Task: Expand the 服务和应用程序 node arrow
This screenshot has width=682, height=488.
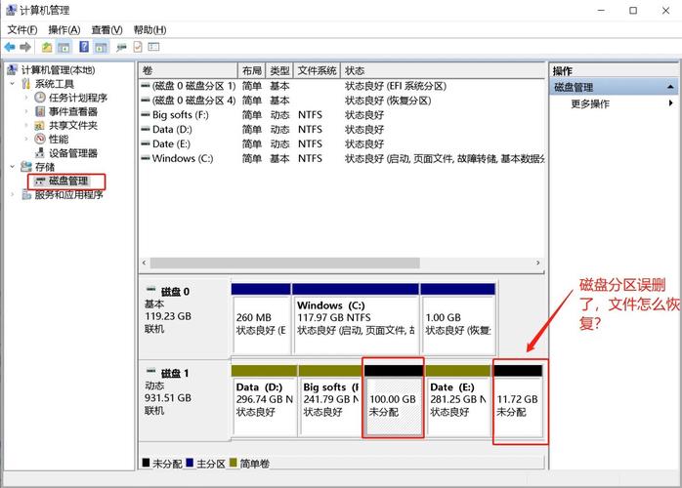Action: tap(13, 194)
